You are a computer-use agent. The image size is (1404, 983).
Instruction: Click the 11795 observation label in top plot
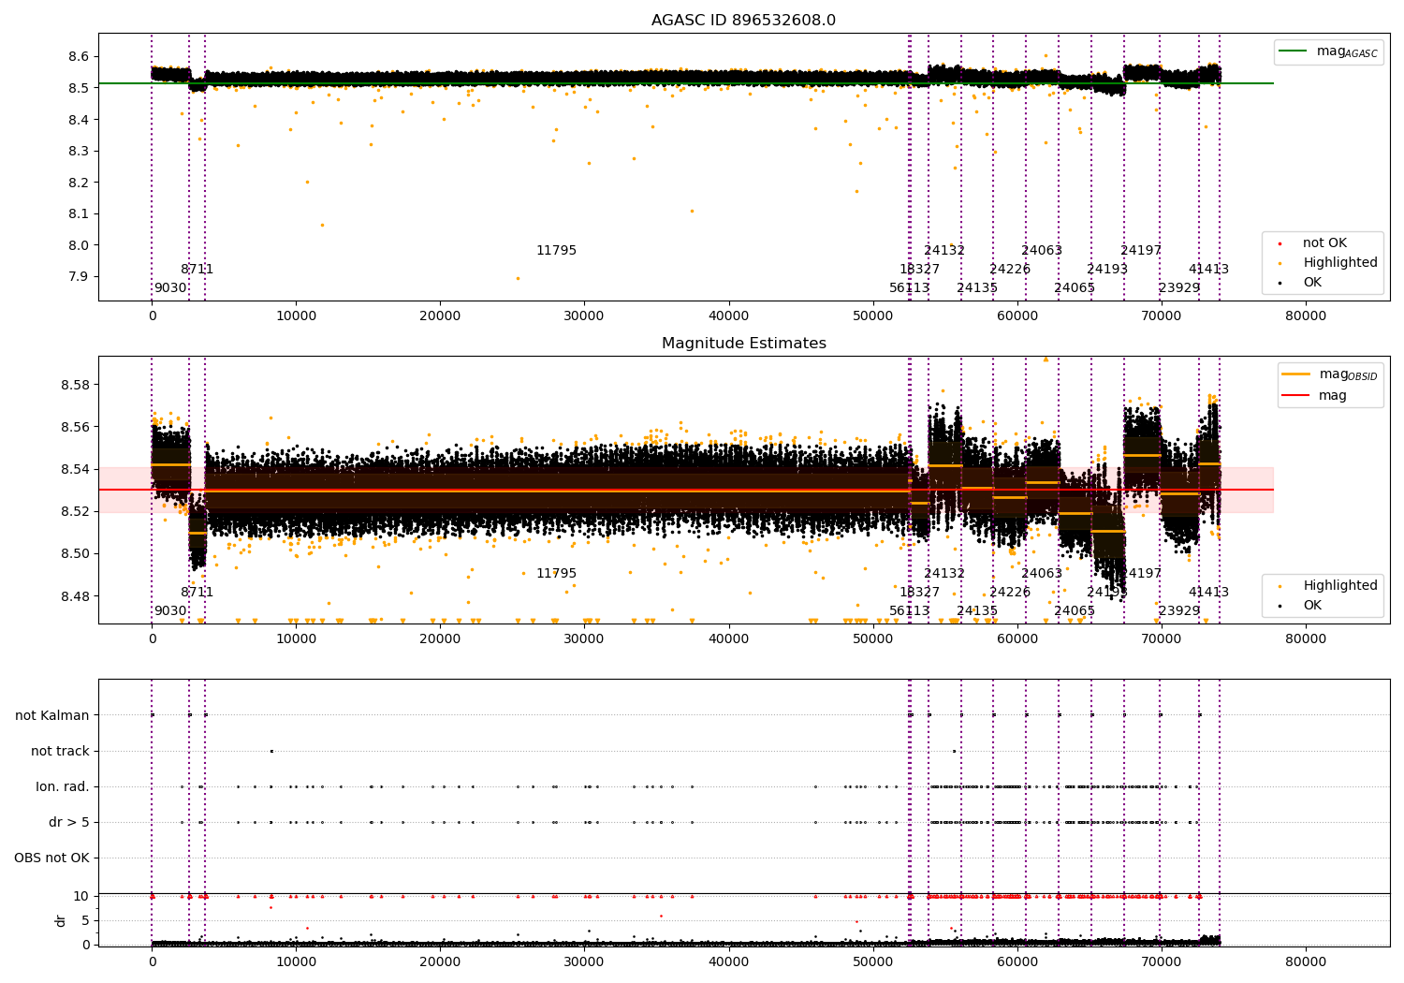click(556, 251)
